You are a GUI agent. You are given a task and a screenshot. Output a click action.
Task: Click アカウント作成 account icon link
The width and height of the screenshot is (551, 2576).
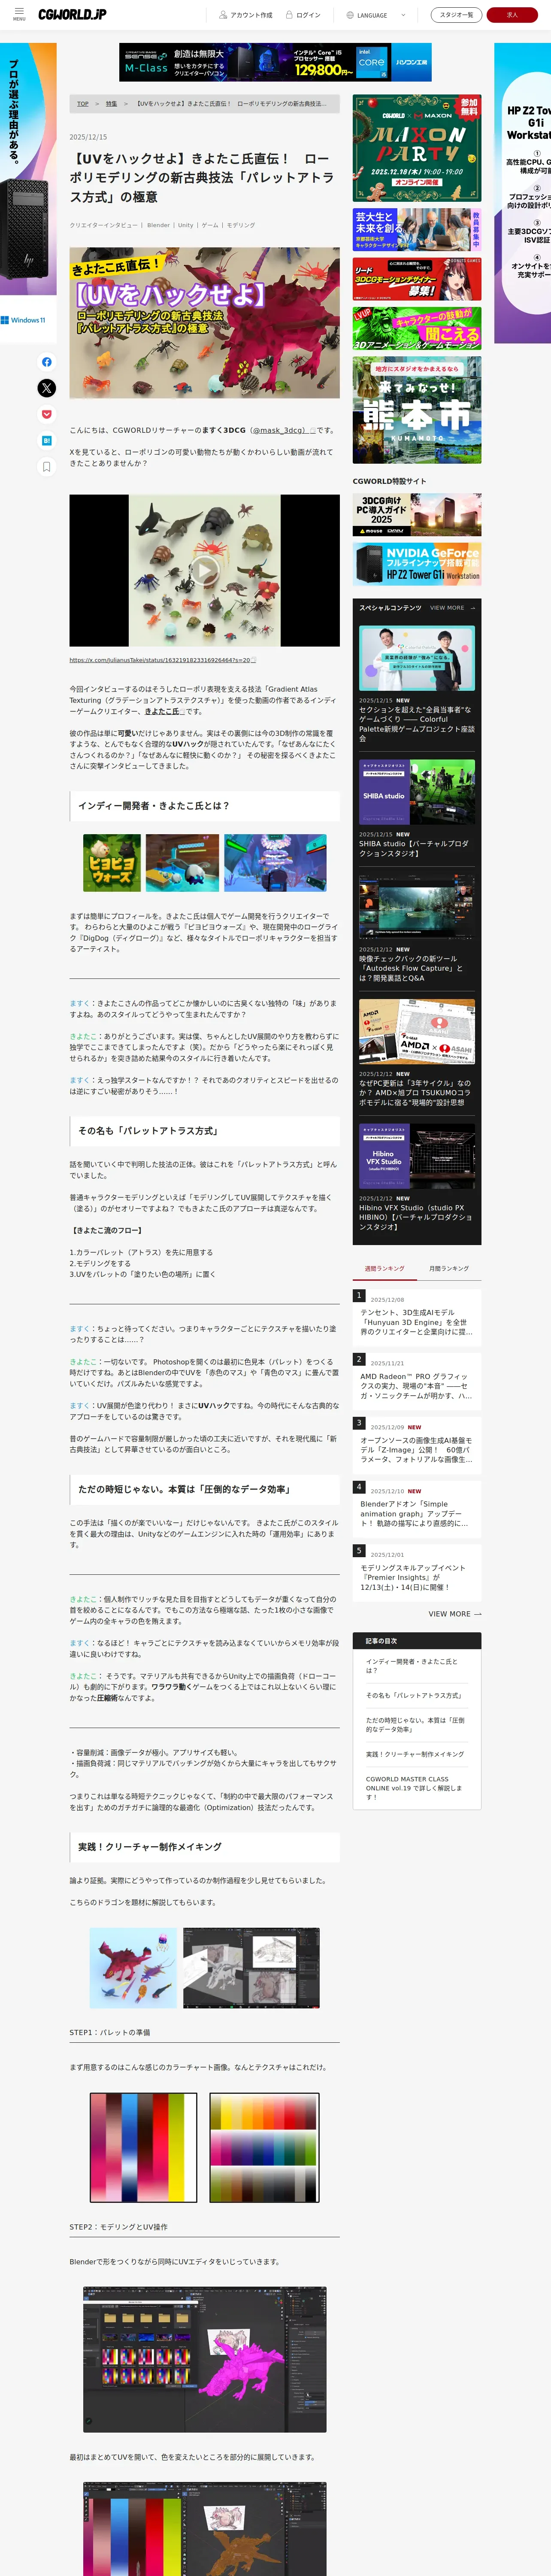[246, 15]
